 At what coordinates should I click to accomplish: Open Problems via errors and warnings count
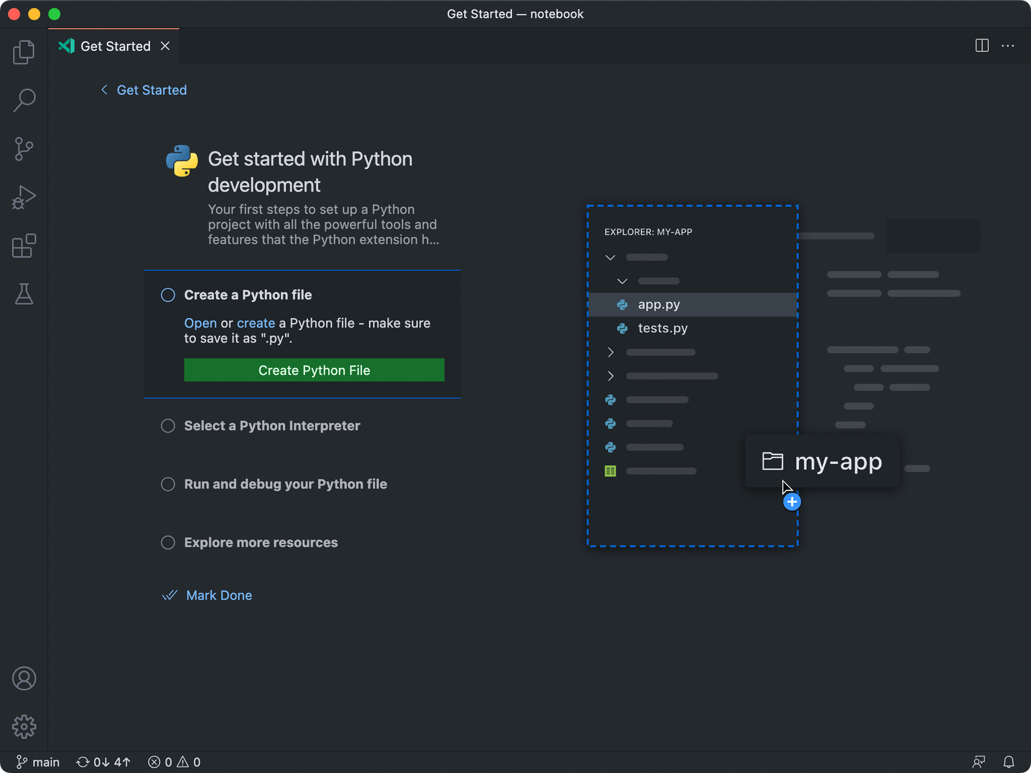[174, 762]
